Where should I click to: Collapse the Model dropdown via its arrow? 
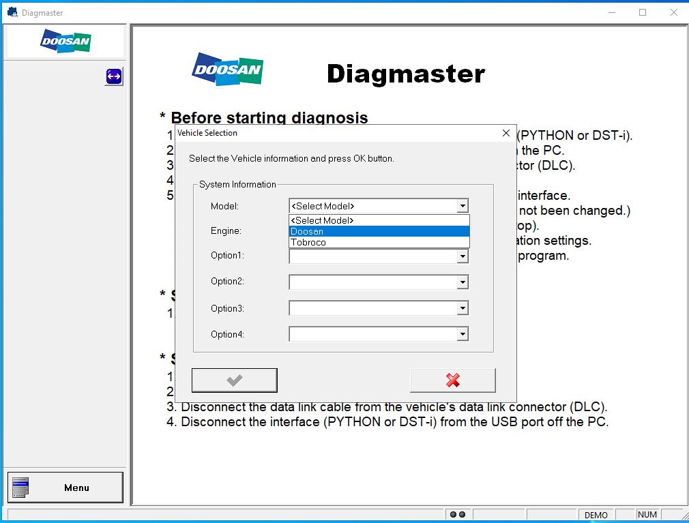[463, 206]
